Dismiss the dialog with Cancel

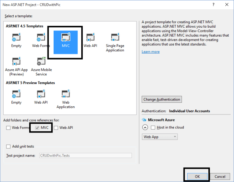pos(220,177)
